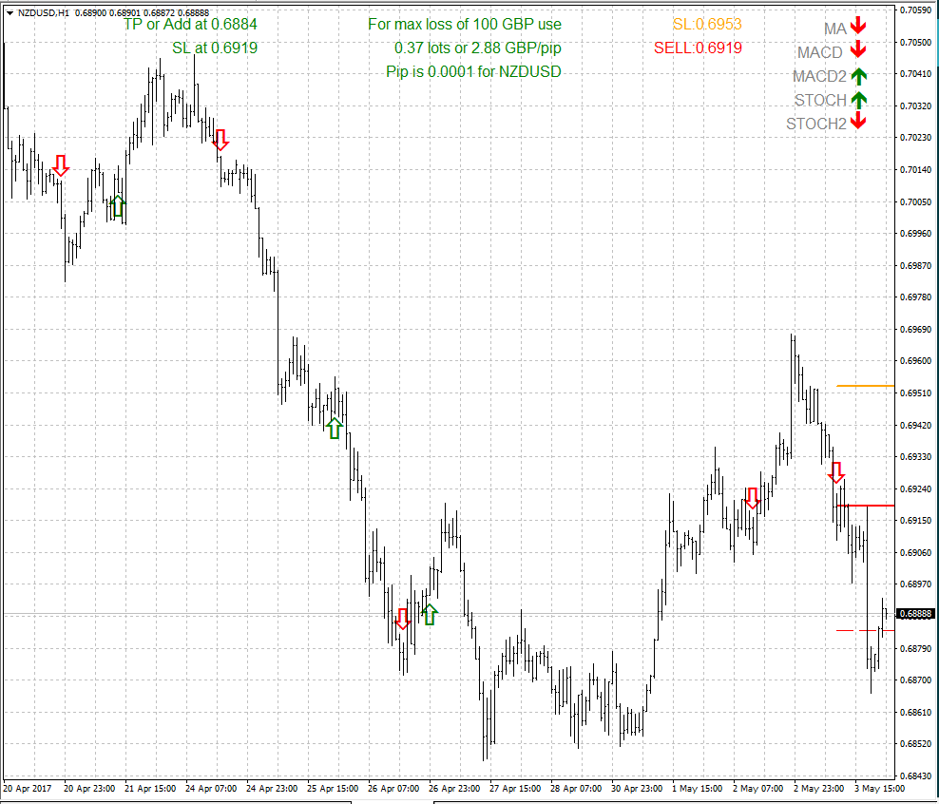Image resolution: width=939 pixels, height=804 pixels.
Task: Select the orange stop loss line
Action: coord(865,386)
